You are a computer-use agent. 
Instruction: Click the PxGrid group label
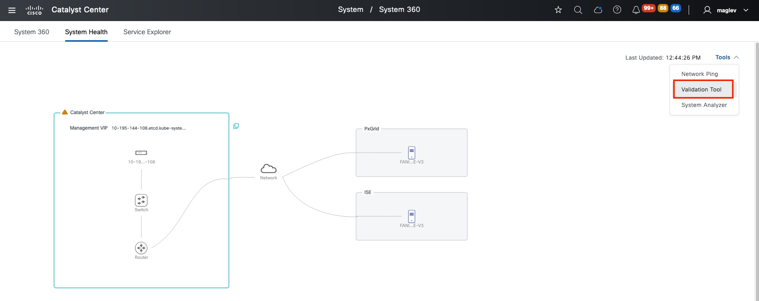372,129
